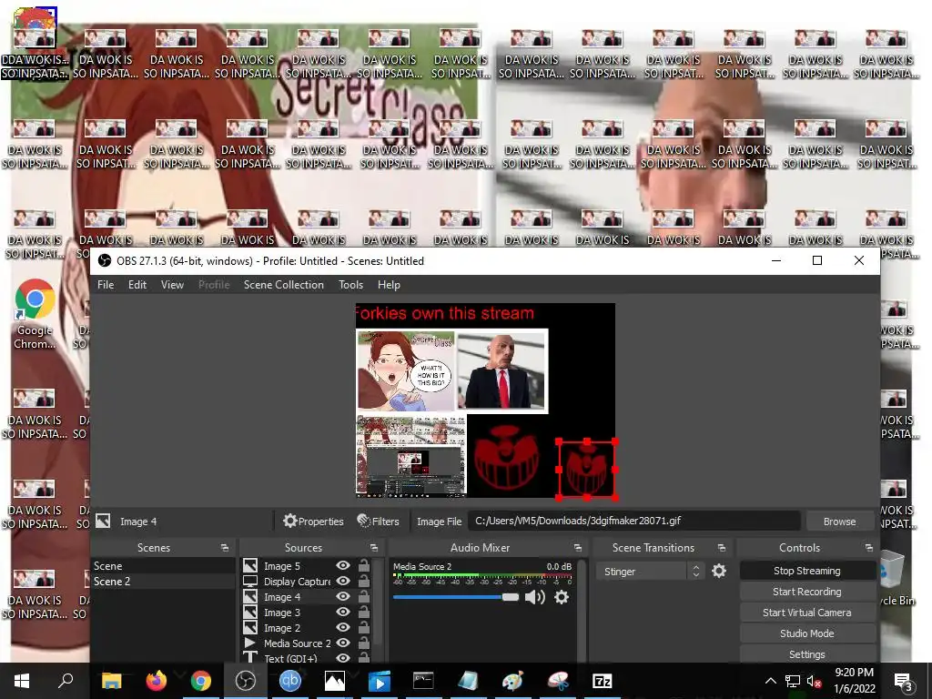Open Chrome from the taskbar

click(201, 681)
